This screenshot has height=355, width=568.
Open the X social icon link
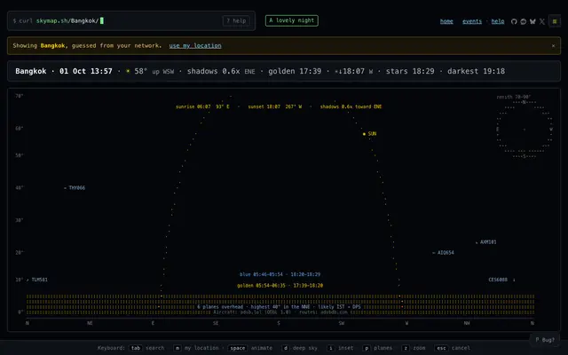click(542, 21)
